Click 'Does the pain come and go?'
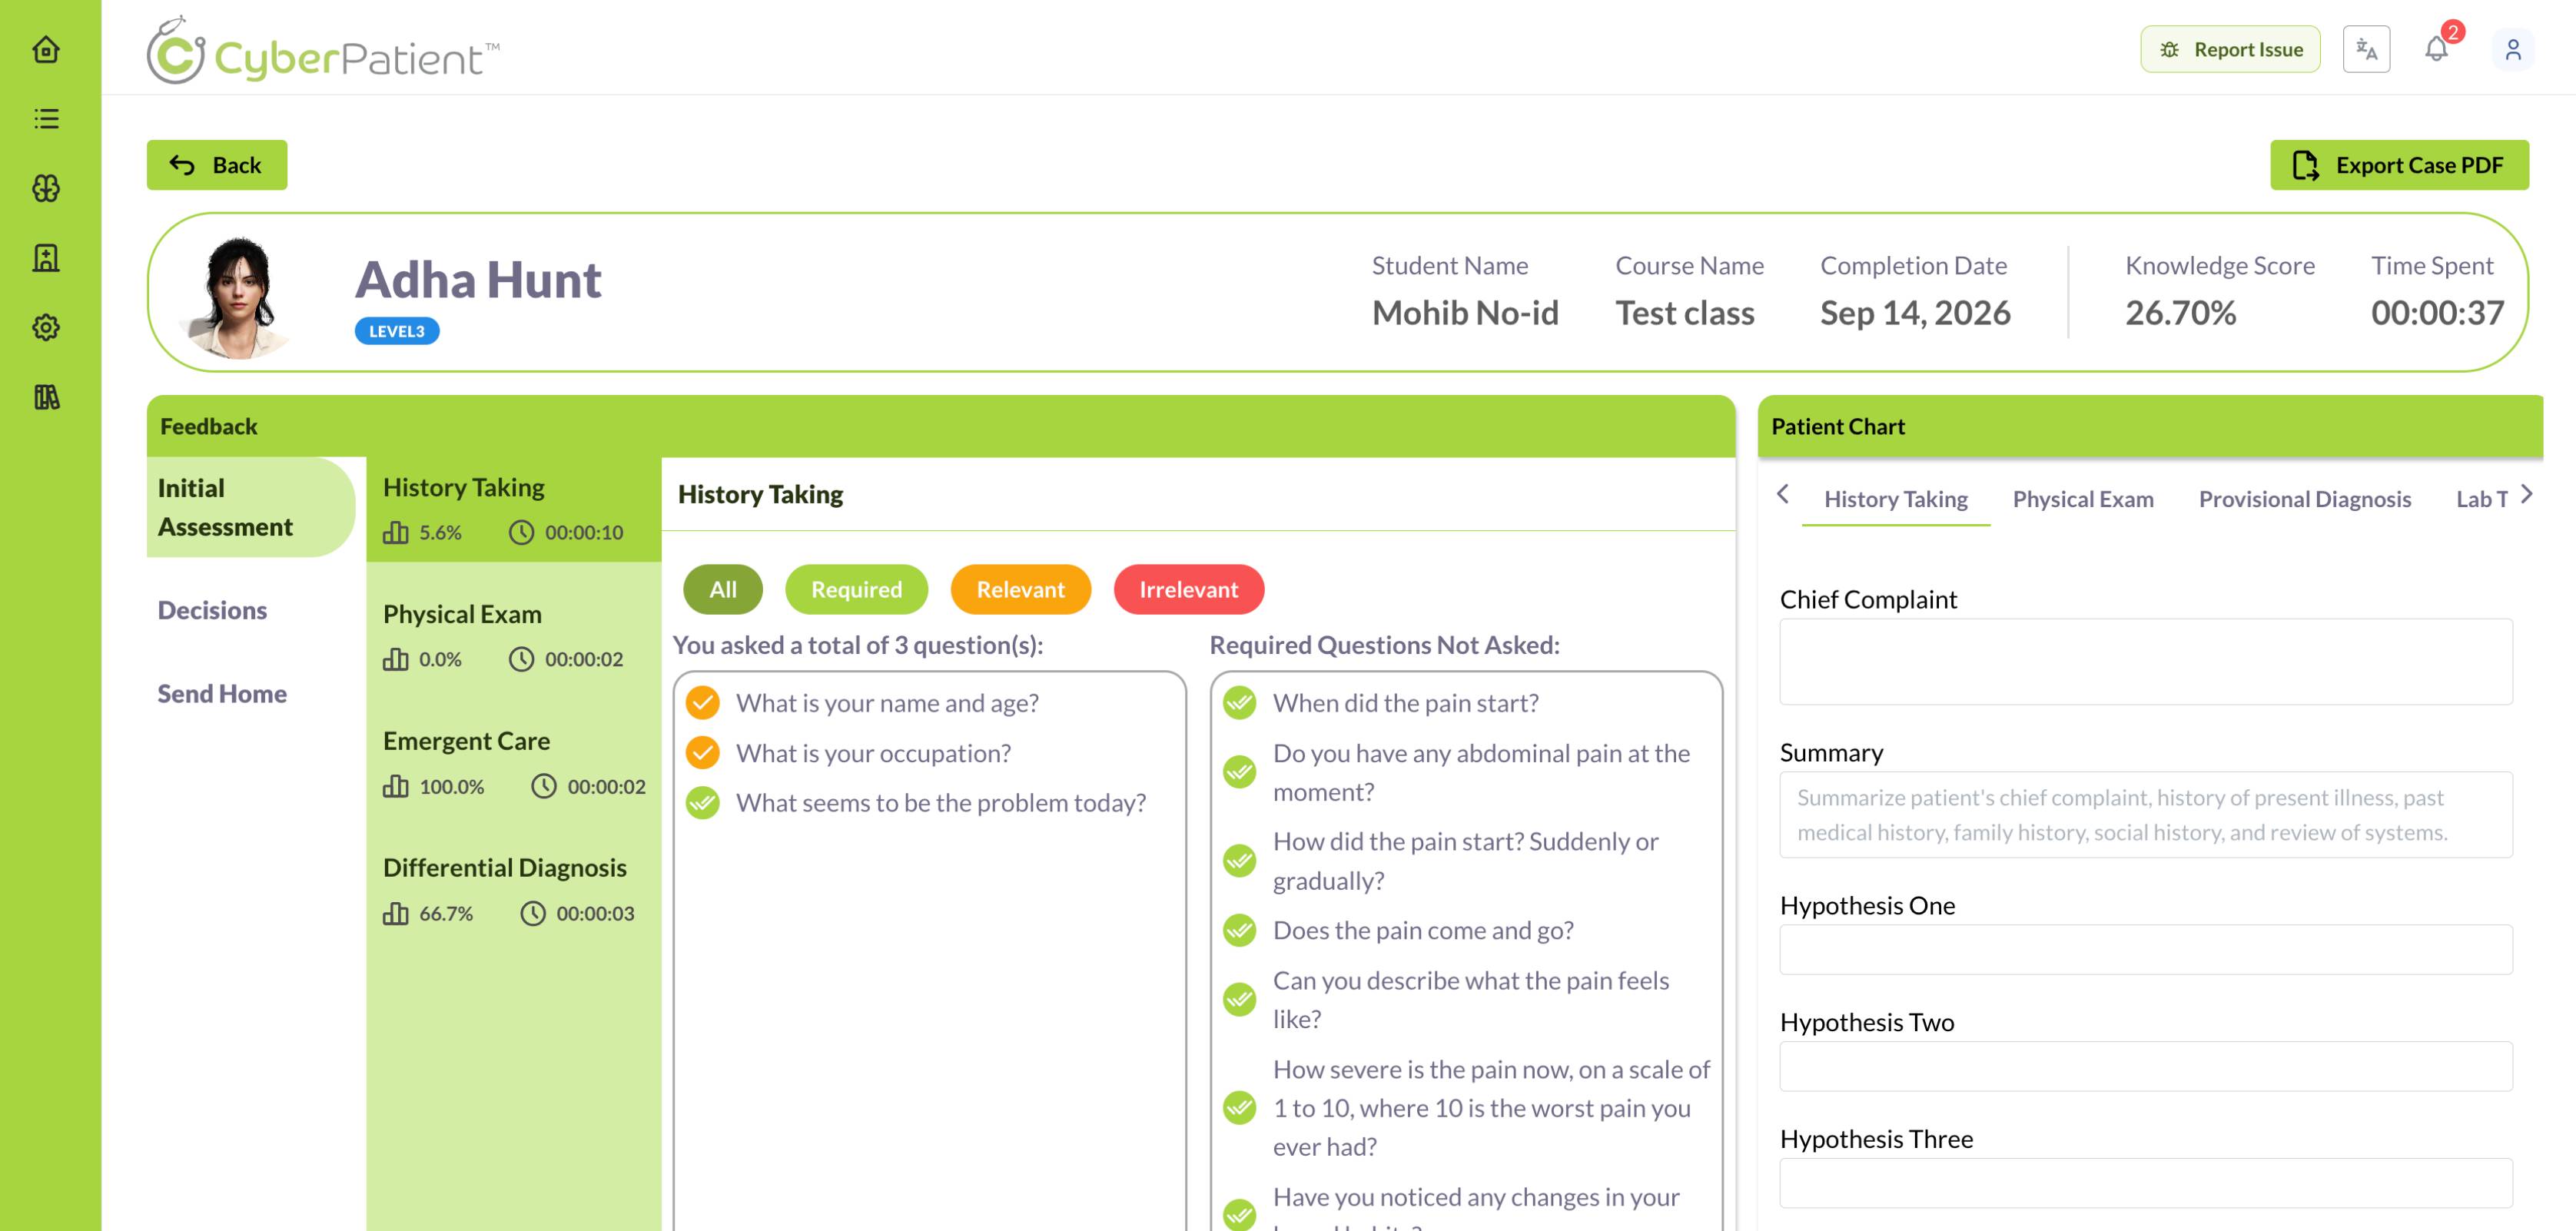Screen dimensions: 2576x1231 [x=1423, y=930]
